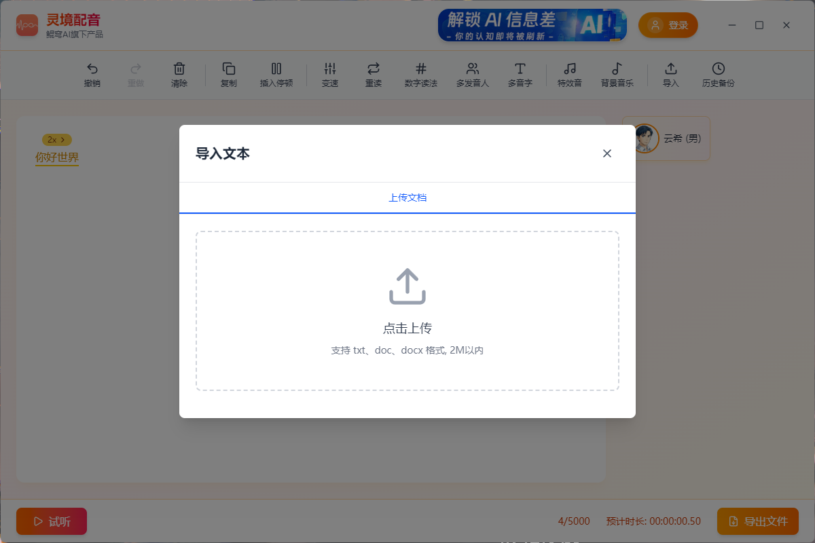The image size is (815, 543).
Task: Click the 清除 (clear) toolbar icon
Action: [x=179, y=75]
